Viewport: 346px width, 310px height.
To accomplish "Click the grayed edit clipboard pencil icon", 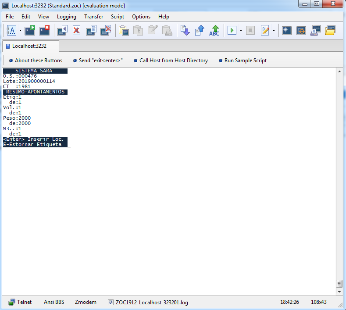I will tap(153, 30).
